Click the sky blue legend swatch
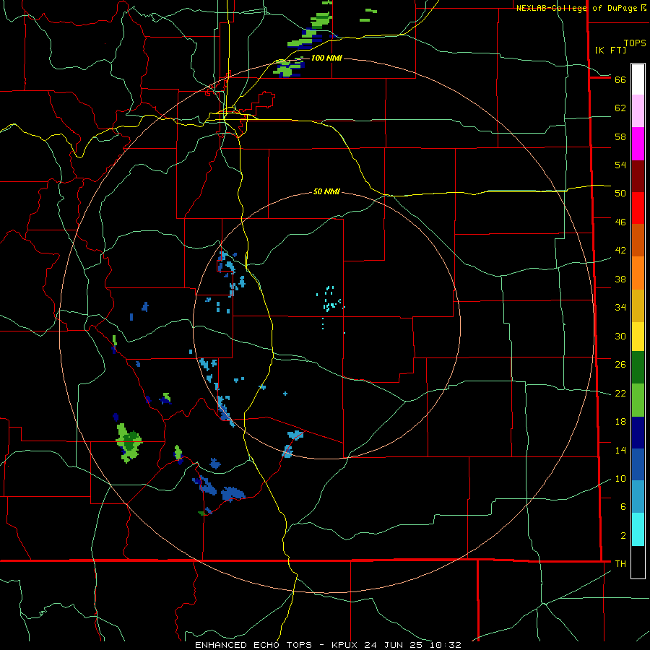This screenshot has width=650, height=650. pyautogui.click(x=638, y=497)
